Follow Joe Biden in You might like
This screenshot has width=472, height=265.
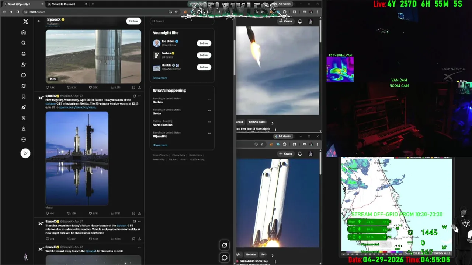pyautogui.click(x=204, y=43)
